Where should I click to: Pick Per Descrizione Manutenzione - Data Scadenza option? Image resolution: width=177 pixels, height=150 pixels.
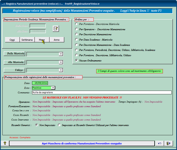tap(76, 45)
